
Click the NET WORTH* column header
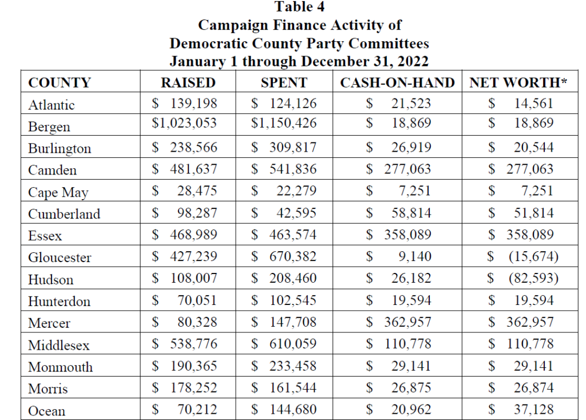(x=518, y=82)
